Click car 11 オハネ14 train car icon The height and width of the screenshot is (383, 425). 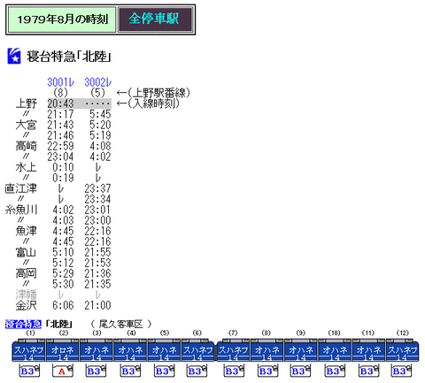click(368, 350)
